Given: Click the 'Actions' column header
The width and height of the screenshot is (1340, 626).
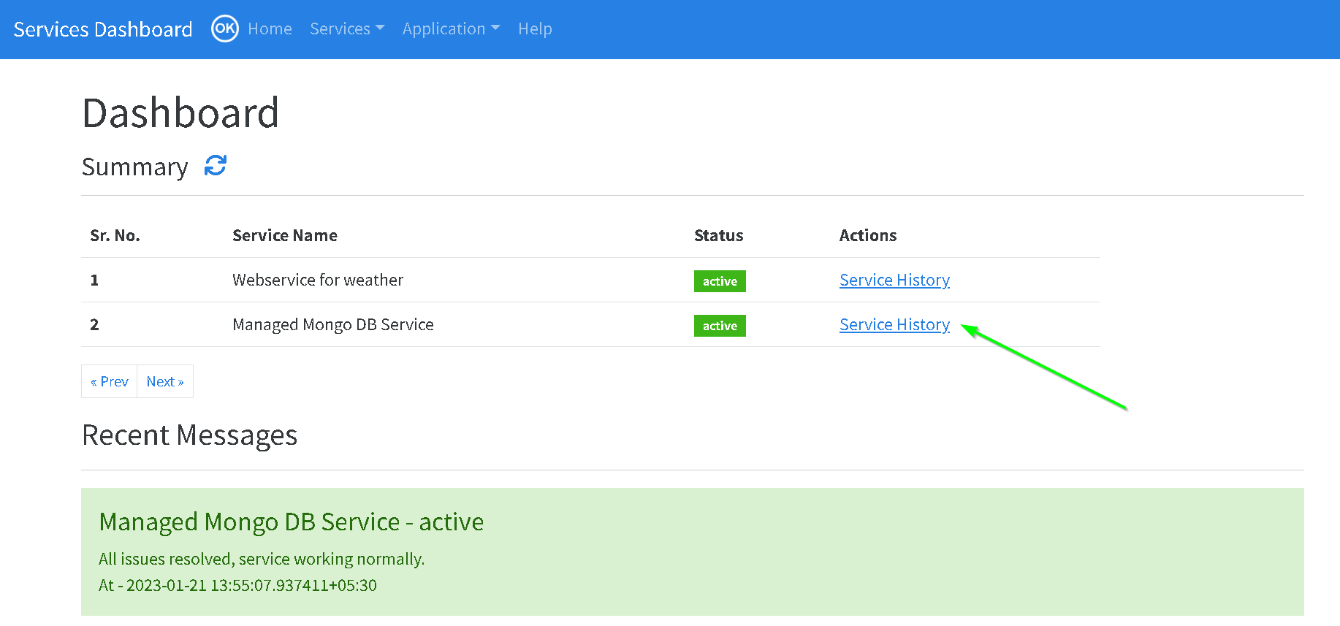Looking at the screenshot, I should click(x=868, y=235).
